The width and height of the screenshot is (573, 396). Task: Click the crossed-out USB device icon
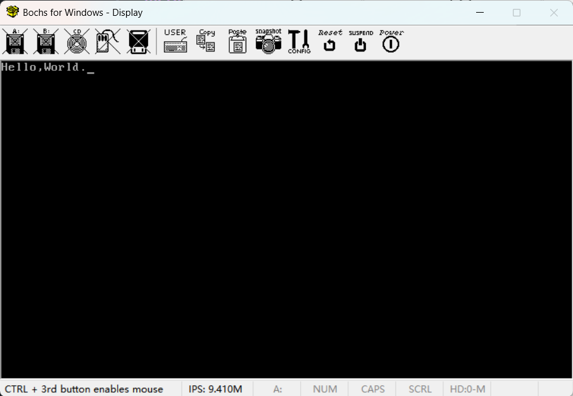139,41
